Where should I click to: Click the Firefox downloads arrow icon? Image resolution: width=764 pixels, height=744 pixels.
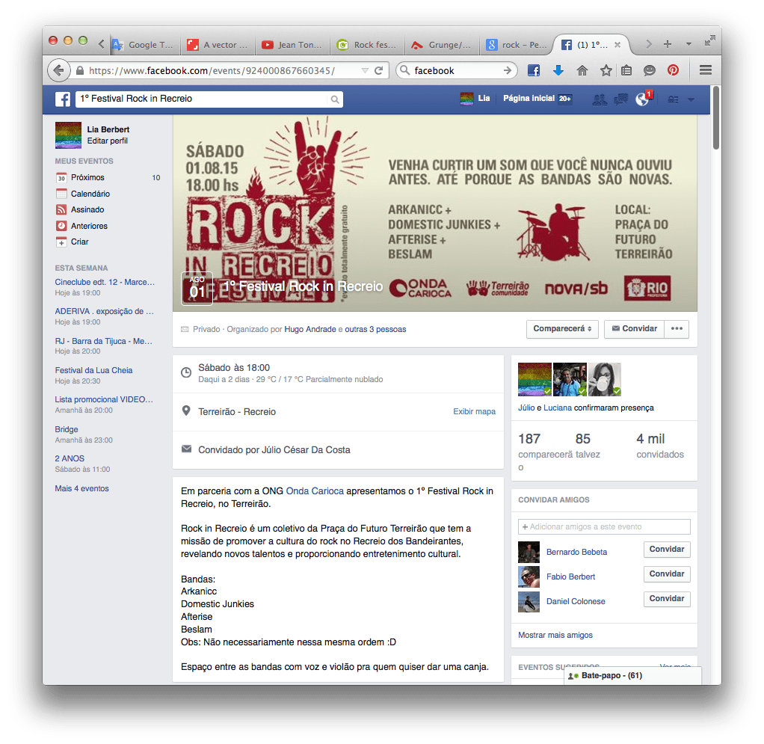pos(558,70)
